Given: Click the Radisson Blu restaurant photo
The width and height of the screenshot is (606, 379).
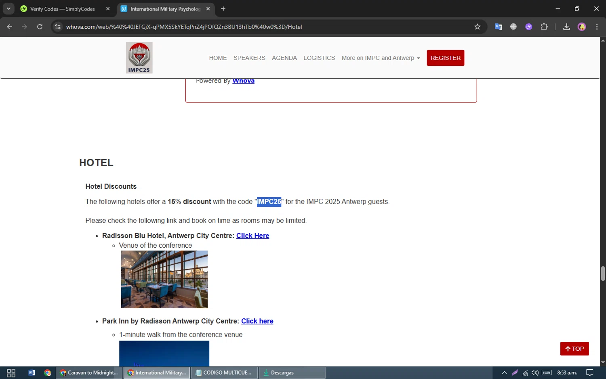Looking at the screenshot, I should 164,280.
